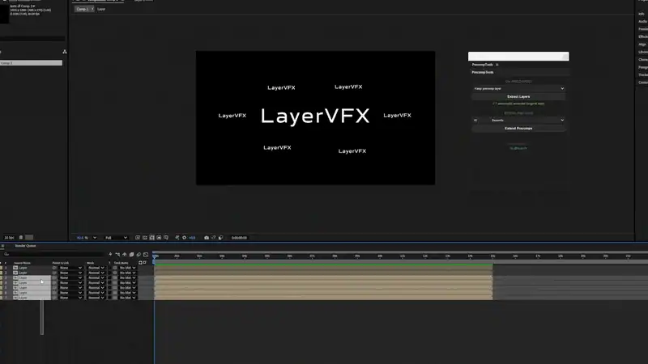The width and height of the screenshot is (648, 364).
Task: Select Comp 1 item in the Project panel
Action: 31,63
